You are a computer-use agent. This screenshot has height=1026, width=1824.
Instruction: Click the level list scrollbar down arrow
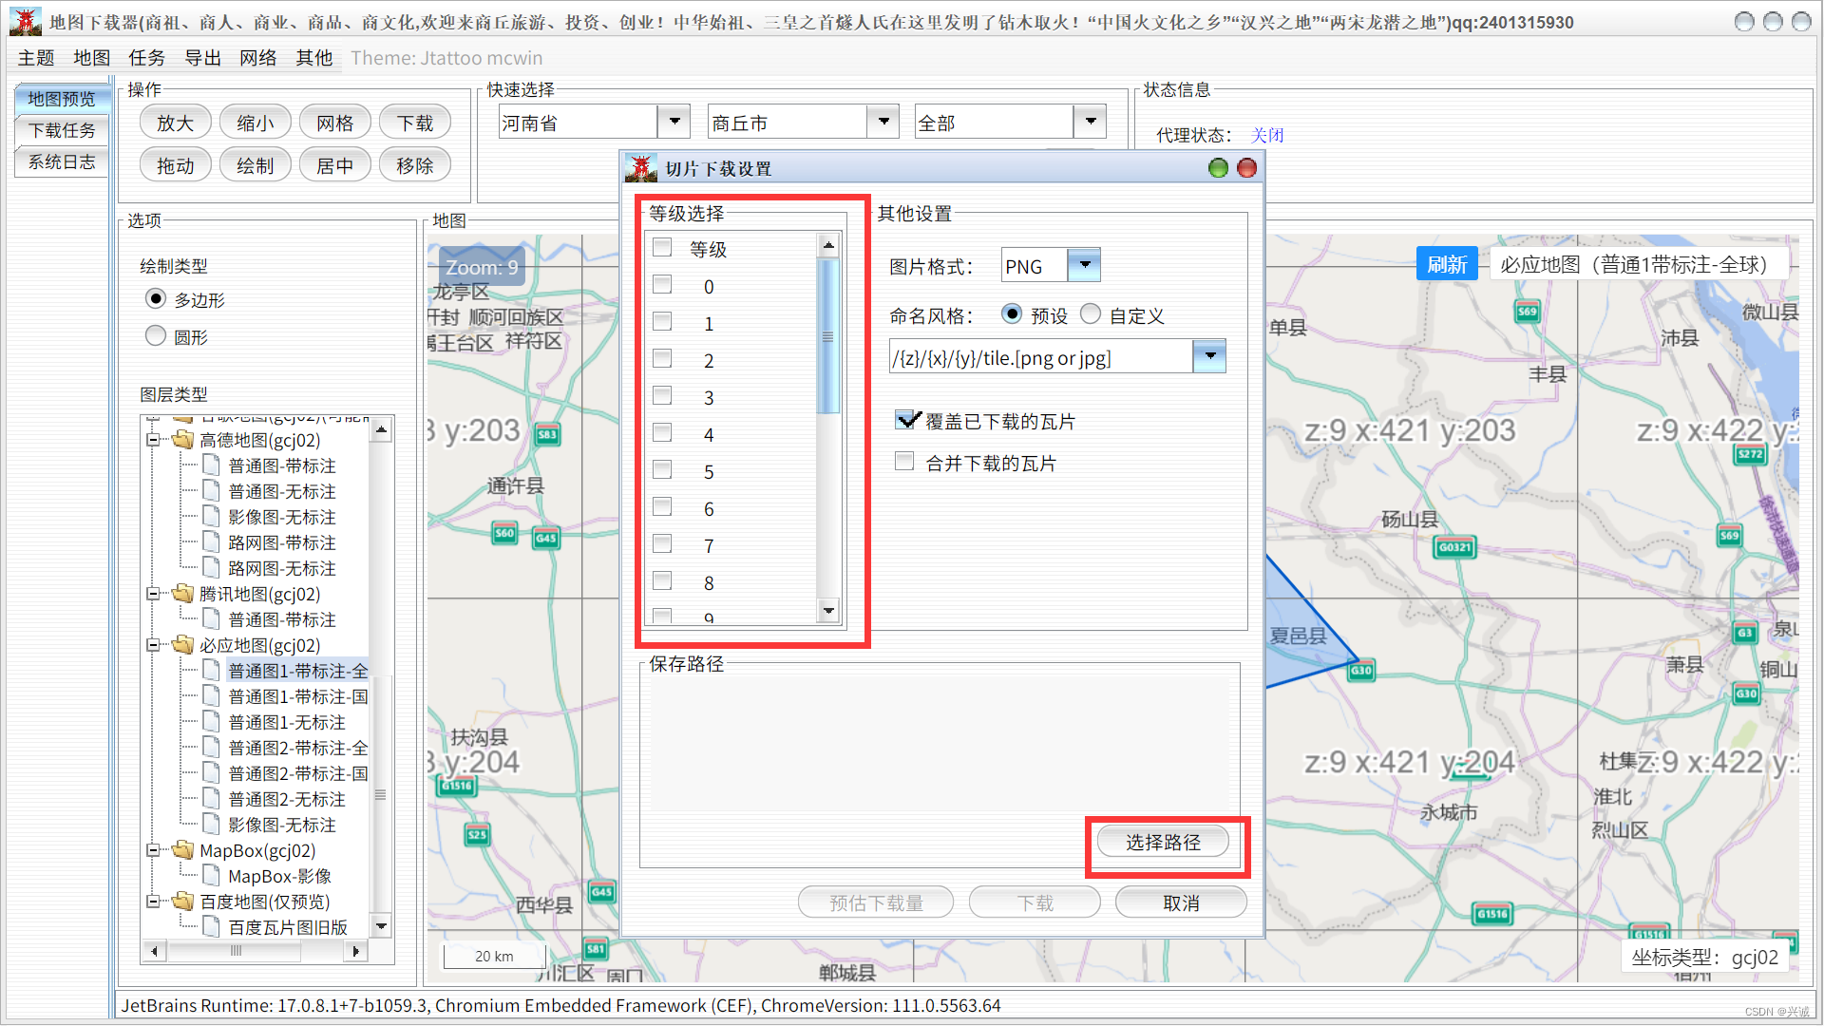(x=828, y=611)
